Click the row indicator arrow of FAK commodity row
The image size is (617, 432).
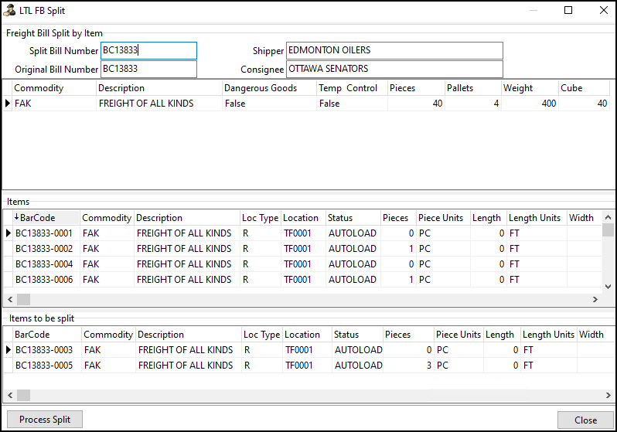click(x=8, y=104)
